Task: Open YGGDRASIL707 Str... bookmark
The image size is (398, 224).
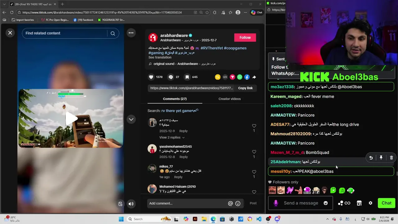Action: tap(111, 20)
